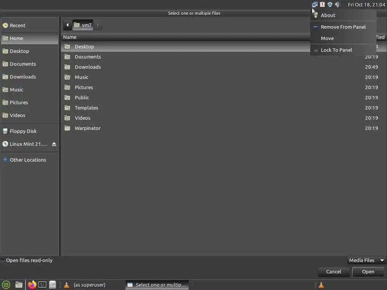Image resolution: width=387 pixels, height=290 pixels.
Task: Click the Open button
Action: point(368,272)
